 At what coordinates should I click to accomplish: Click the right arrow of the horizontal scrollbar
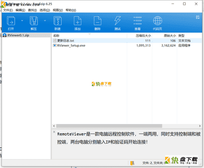pyautogui.click(x=200, y=126)
